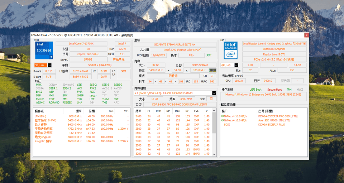
Task: Click the 3400.0 MHz memory frequency
Action: 156,70
